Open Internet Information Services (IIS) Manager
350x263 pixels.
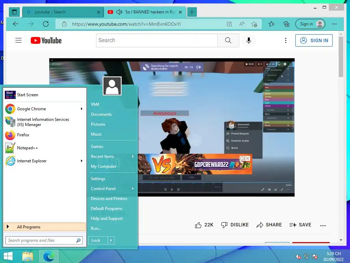(45, 122)
